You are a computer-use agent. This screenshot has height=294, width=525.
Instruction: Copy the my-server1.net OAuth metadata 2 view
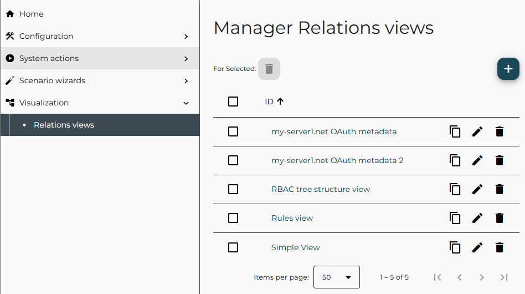point(455,160)
